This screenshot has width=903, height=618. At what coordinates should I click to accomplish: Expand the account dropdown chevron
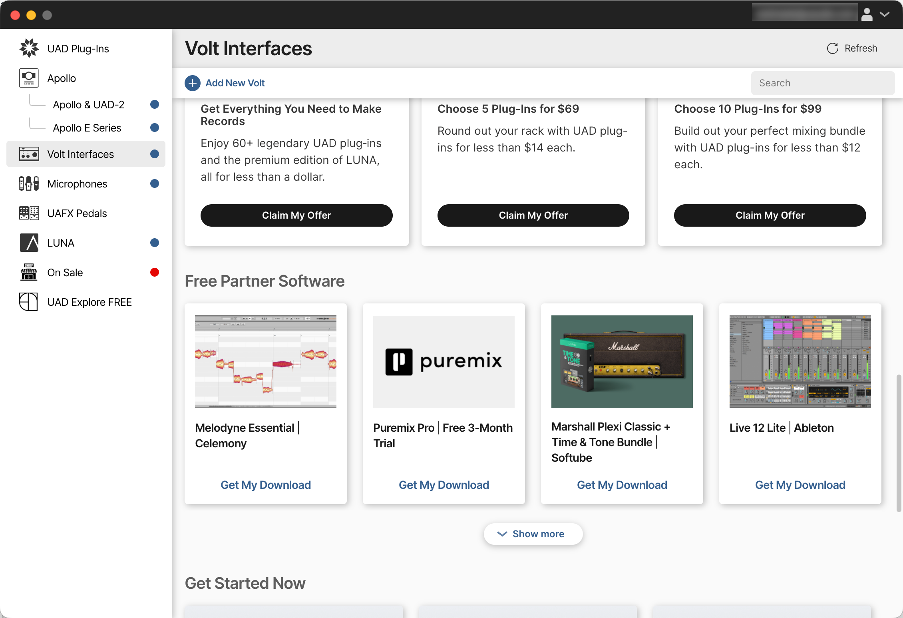click(x=885, y=14)
